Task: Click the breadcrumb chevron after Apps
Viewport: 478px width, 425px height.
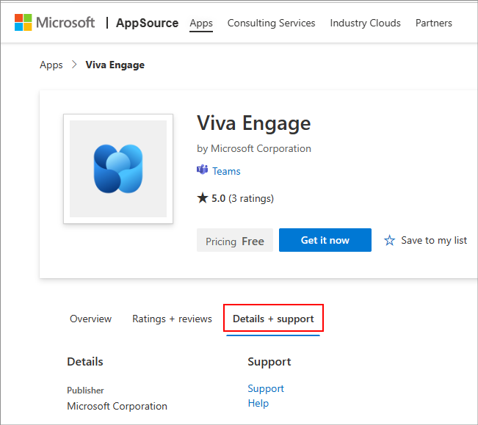Action: 74,65
